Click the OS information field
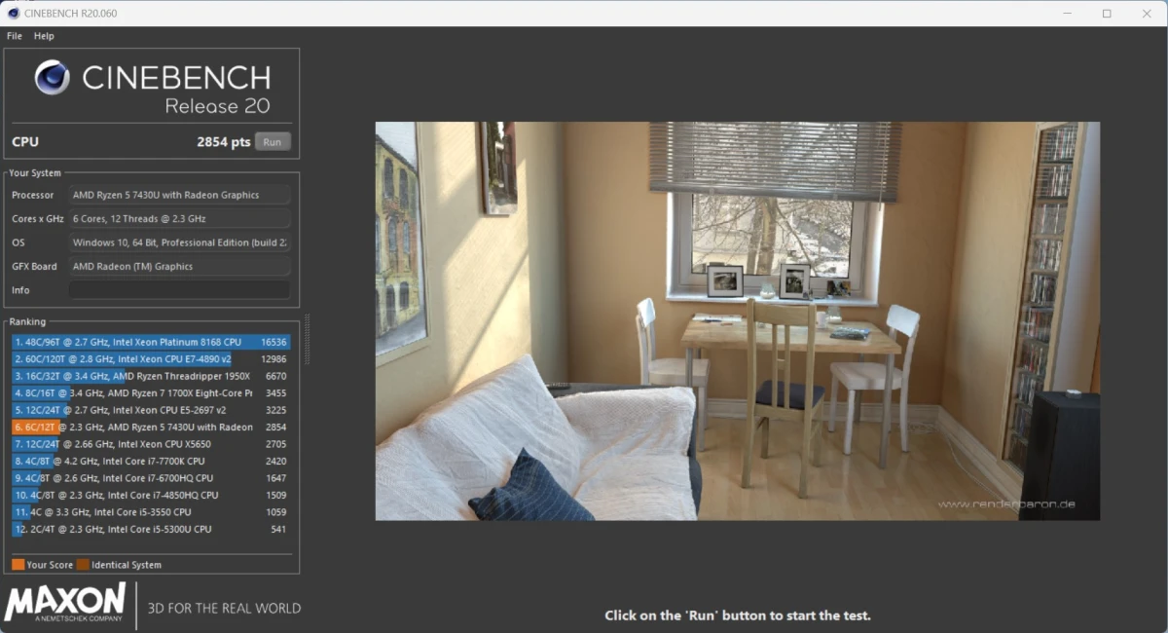Image resolution: width=1168 pixels, height=633 pixels. tap(179, 242)
